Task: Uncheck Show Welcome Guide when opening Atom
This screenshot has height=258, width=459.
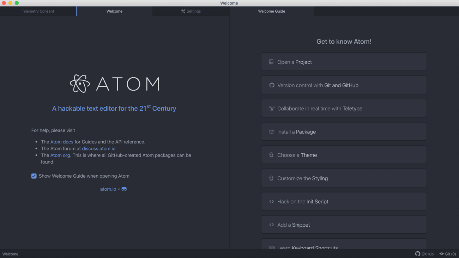Action: tap(34, 176)
